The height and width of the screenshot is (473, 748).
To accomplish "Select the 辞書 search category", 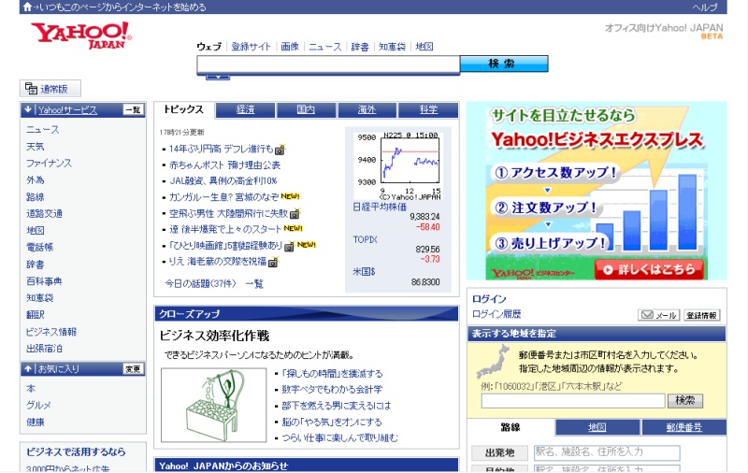I will 360,47.
